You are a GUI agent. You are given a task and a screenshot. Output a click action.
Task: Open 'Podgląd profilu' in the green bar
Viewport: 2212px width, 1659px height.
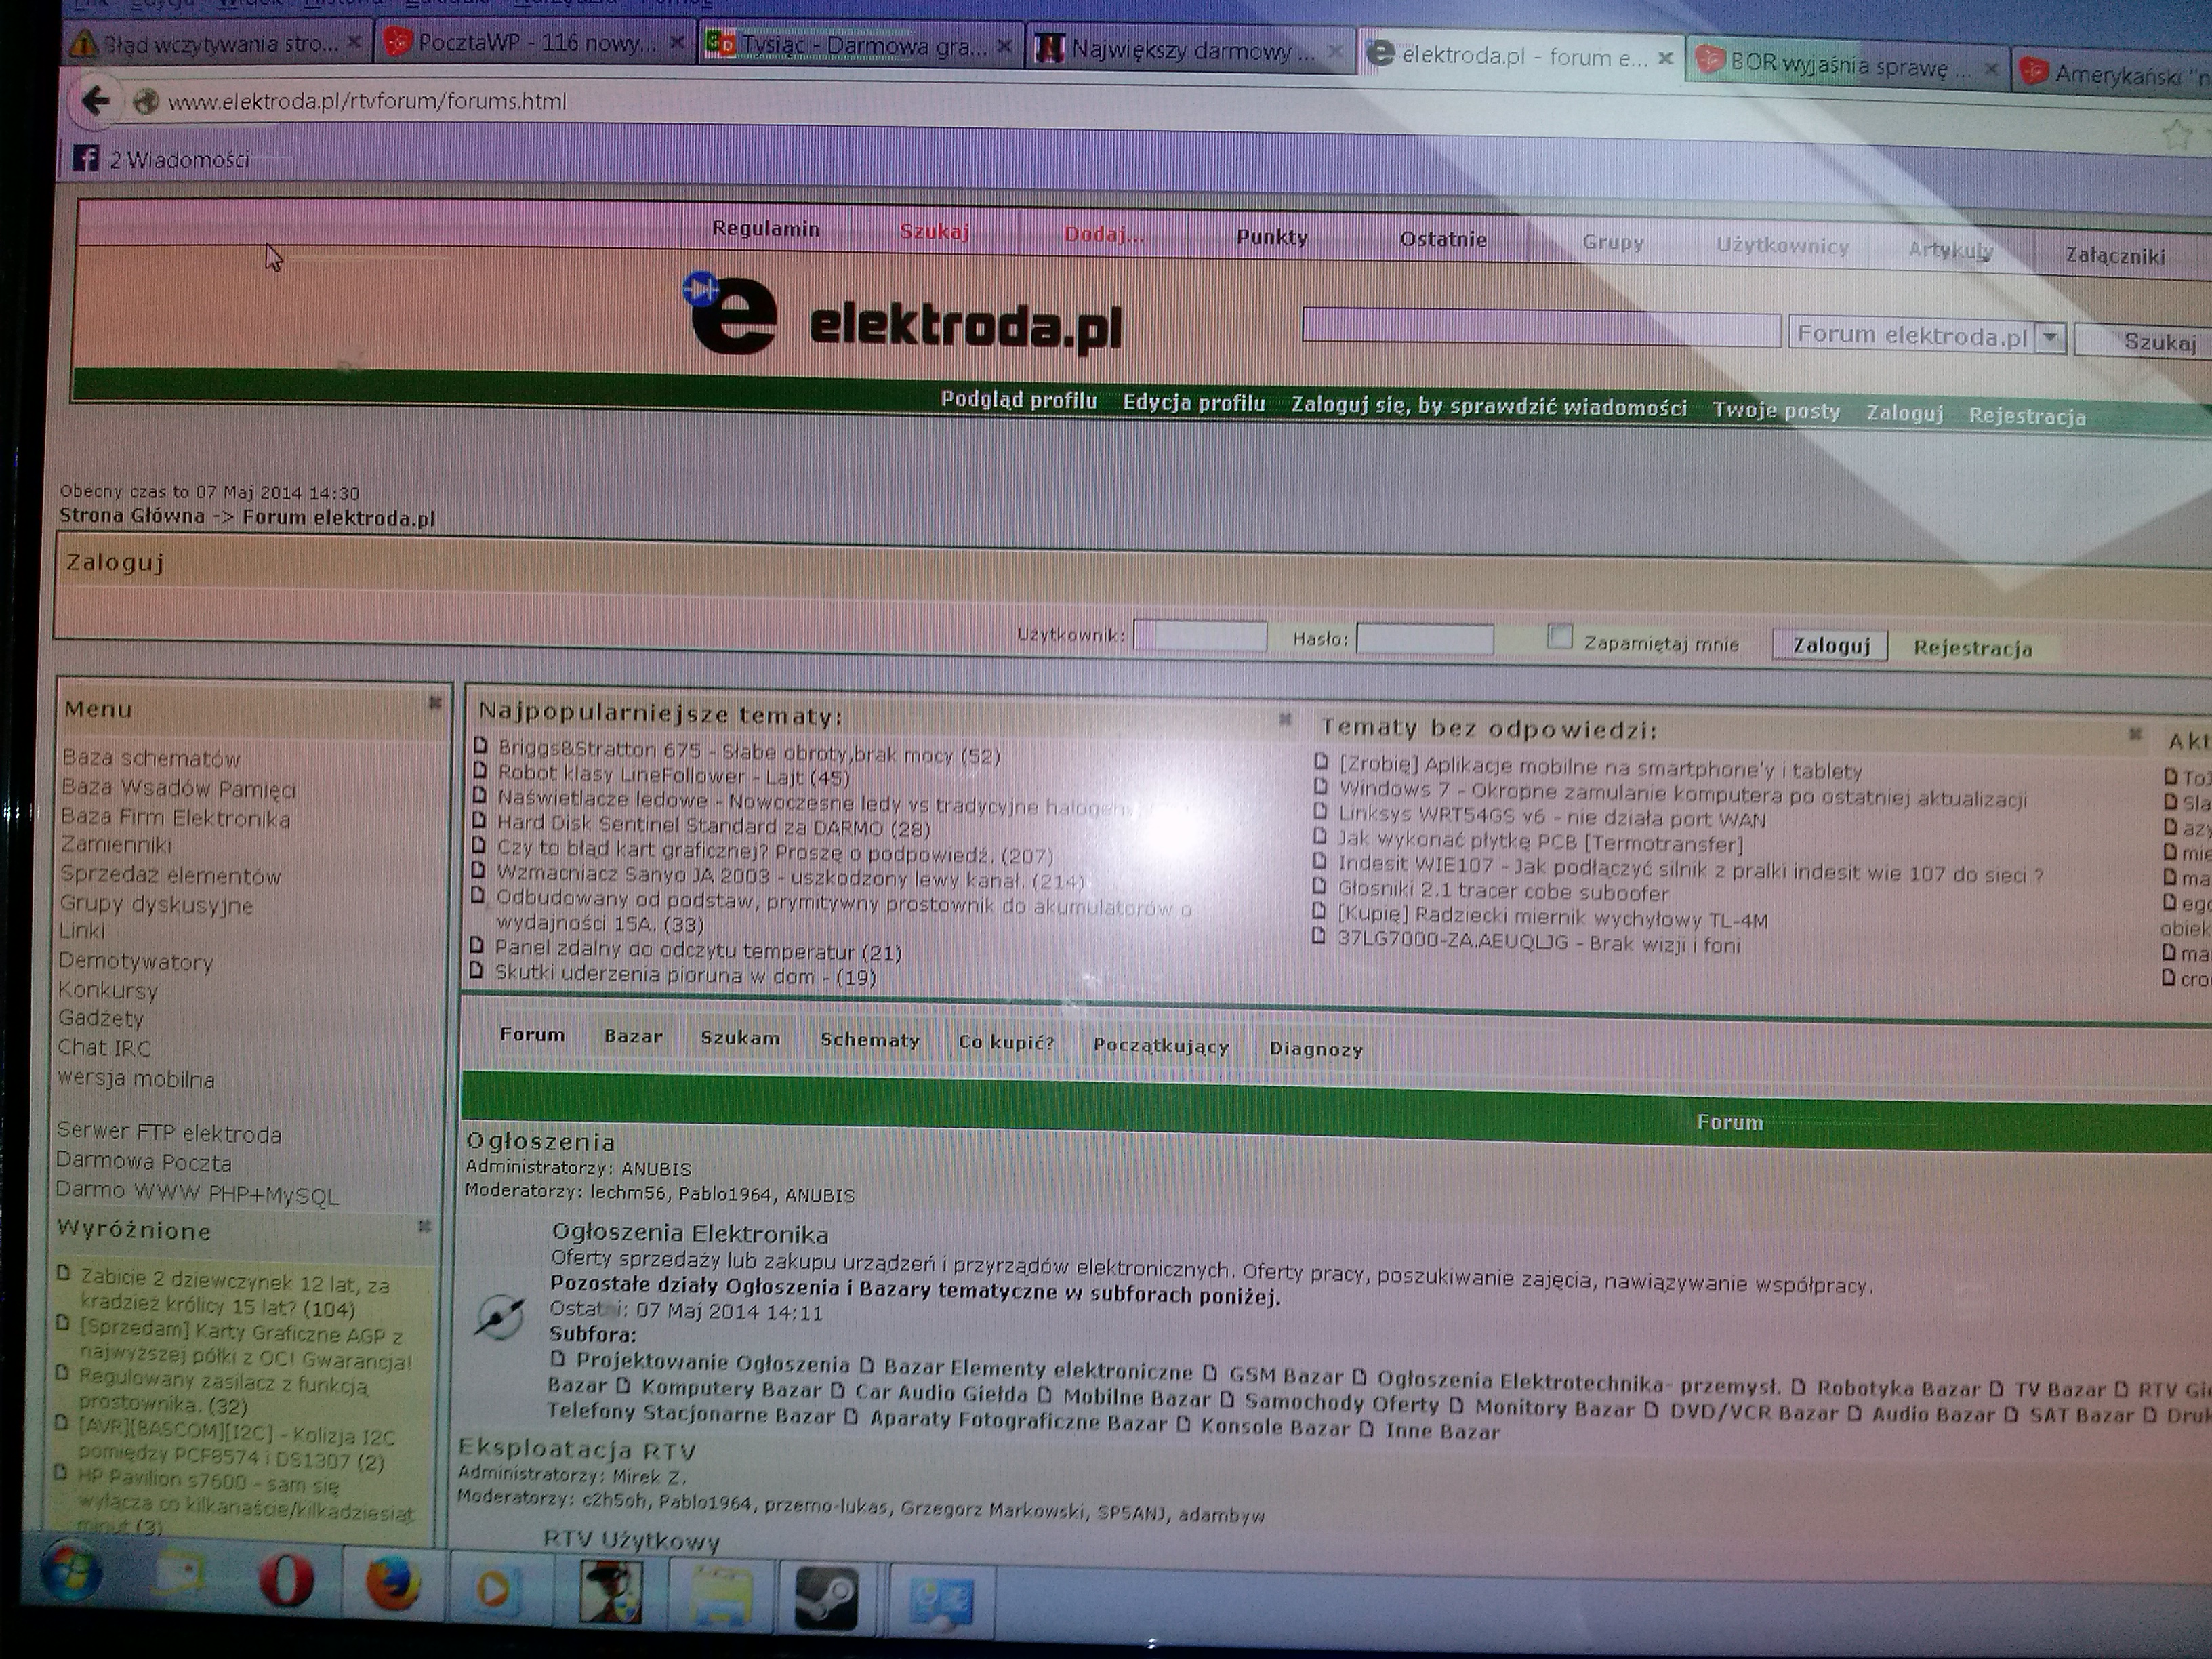tap(1019, 400)
